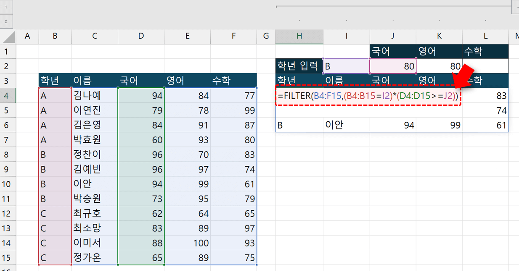Select the name cell 최규호
This screenshot has height=275, width=519.
click(95, 213)
